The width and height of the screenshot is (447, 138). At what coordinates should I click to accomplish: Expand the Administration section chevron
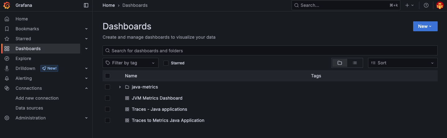(86, 118)
